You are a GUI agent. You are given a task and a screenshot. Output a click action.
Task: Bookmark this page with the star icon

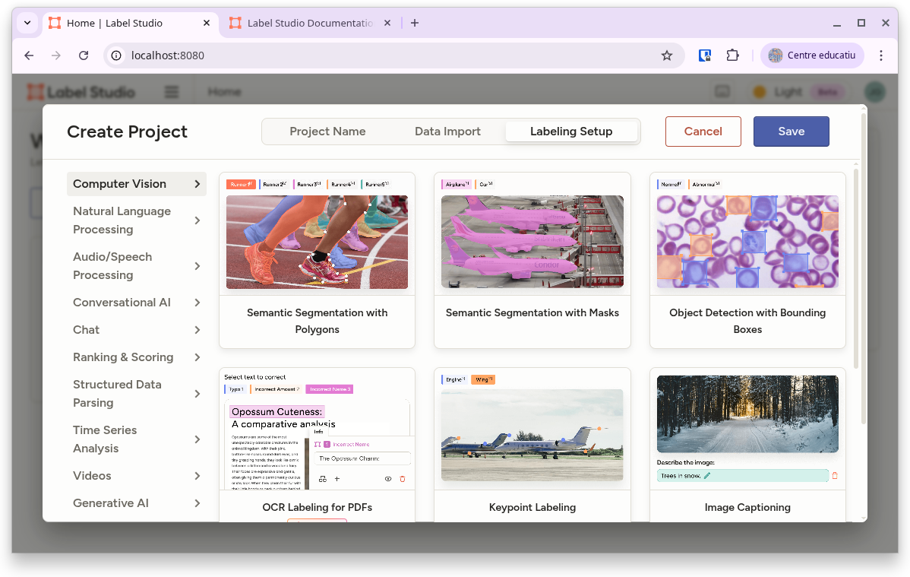click(666, 55)
